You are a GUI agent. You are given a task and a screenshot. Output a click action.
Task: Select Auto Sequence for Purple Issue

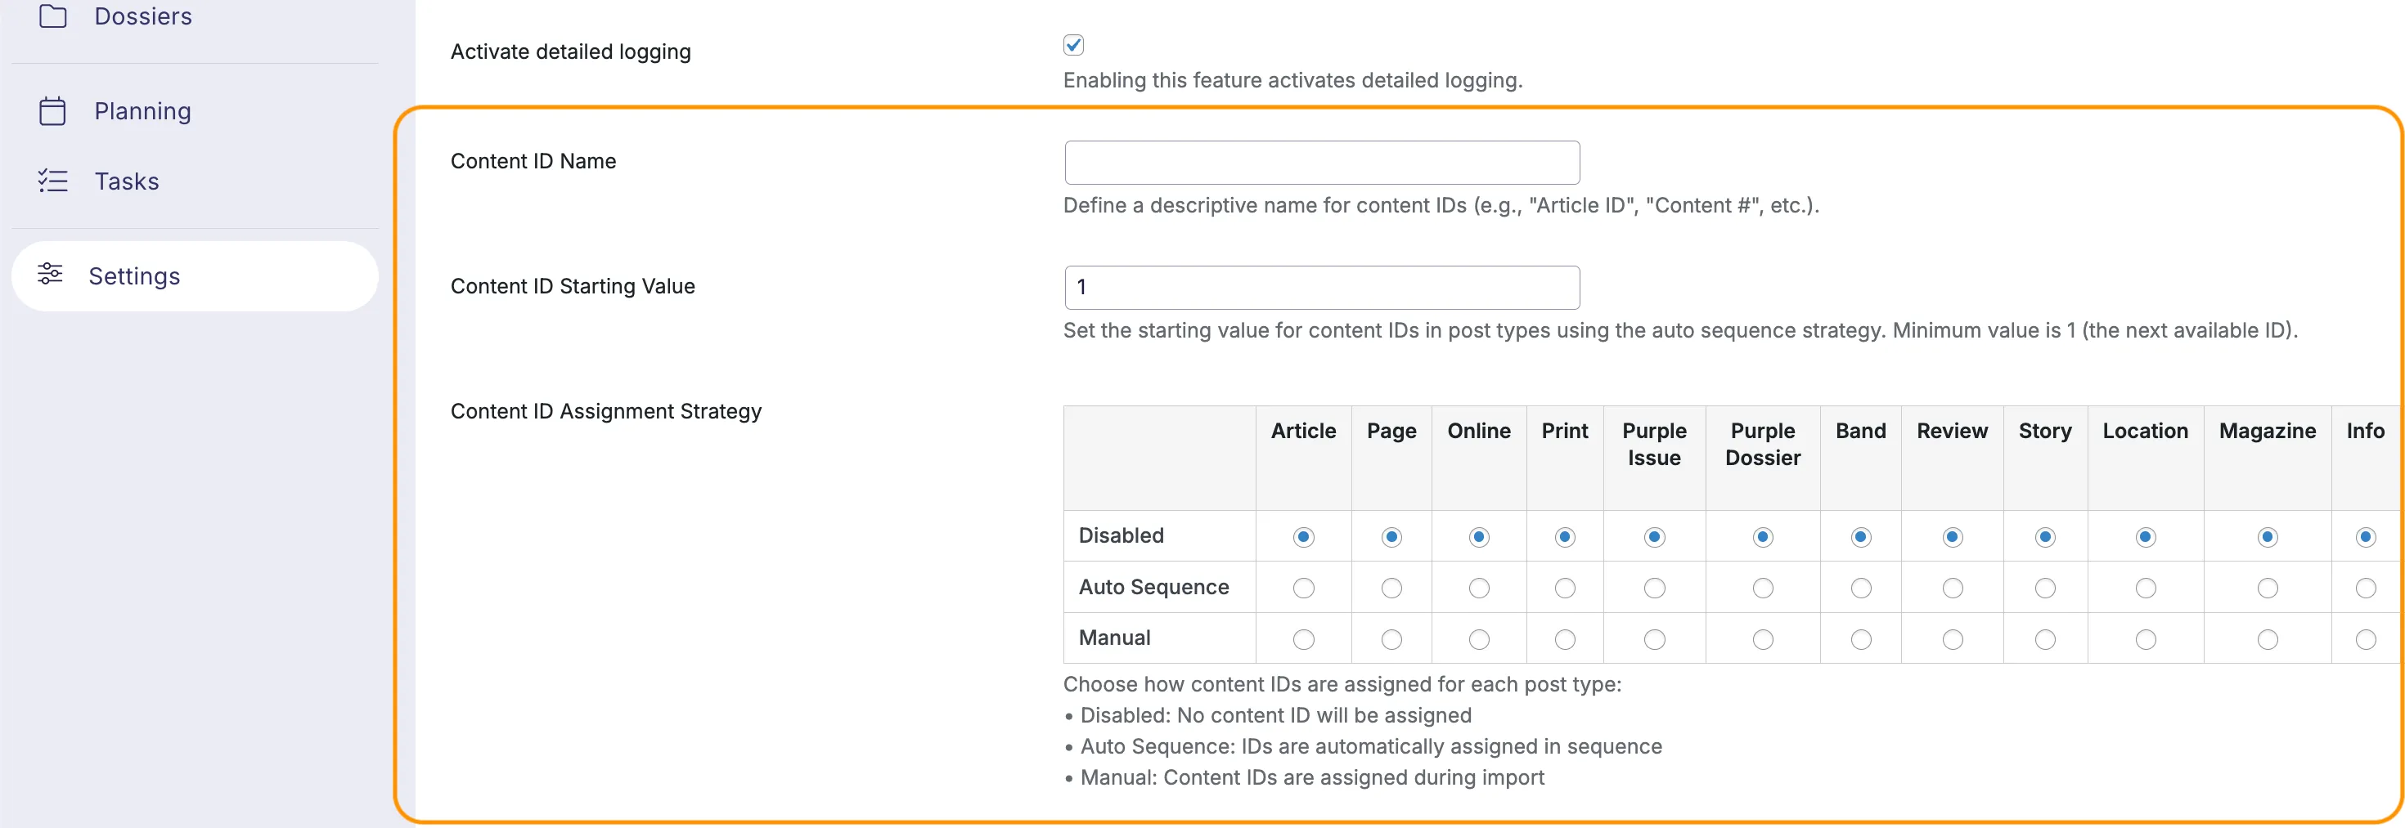coord(1654,589)
